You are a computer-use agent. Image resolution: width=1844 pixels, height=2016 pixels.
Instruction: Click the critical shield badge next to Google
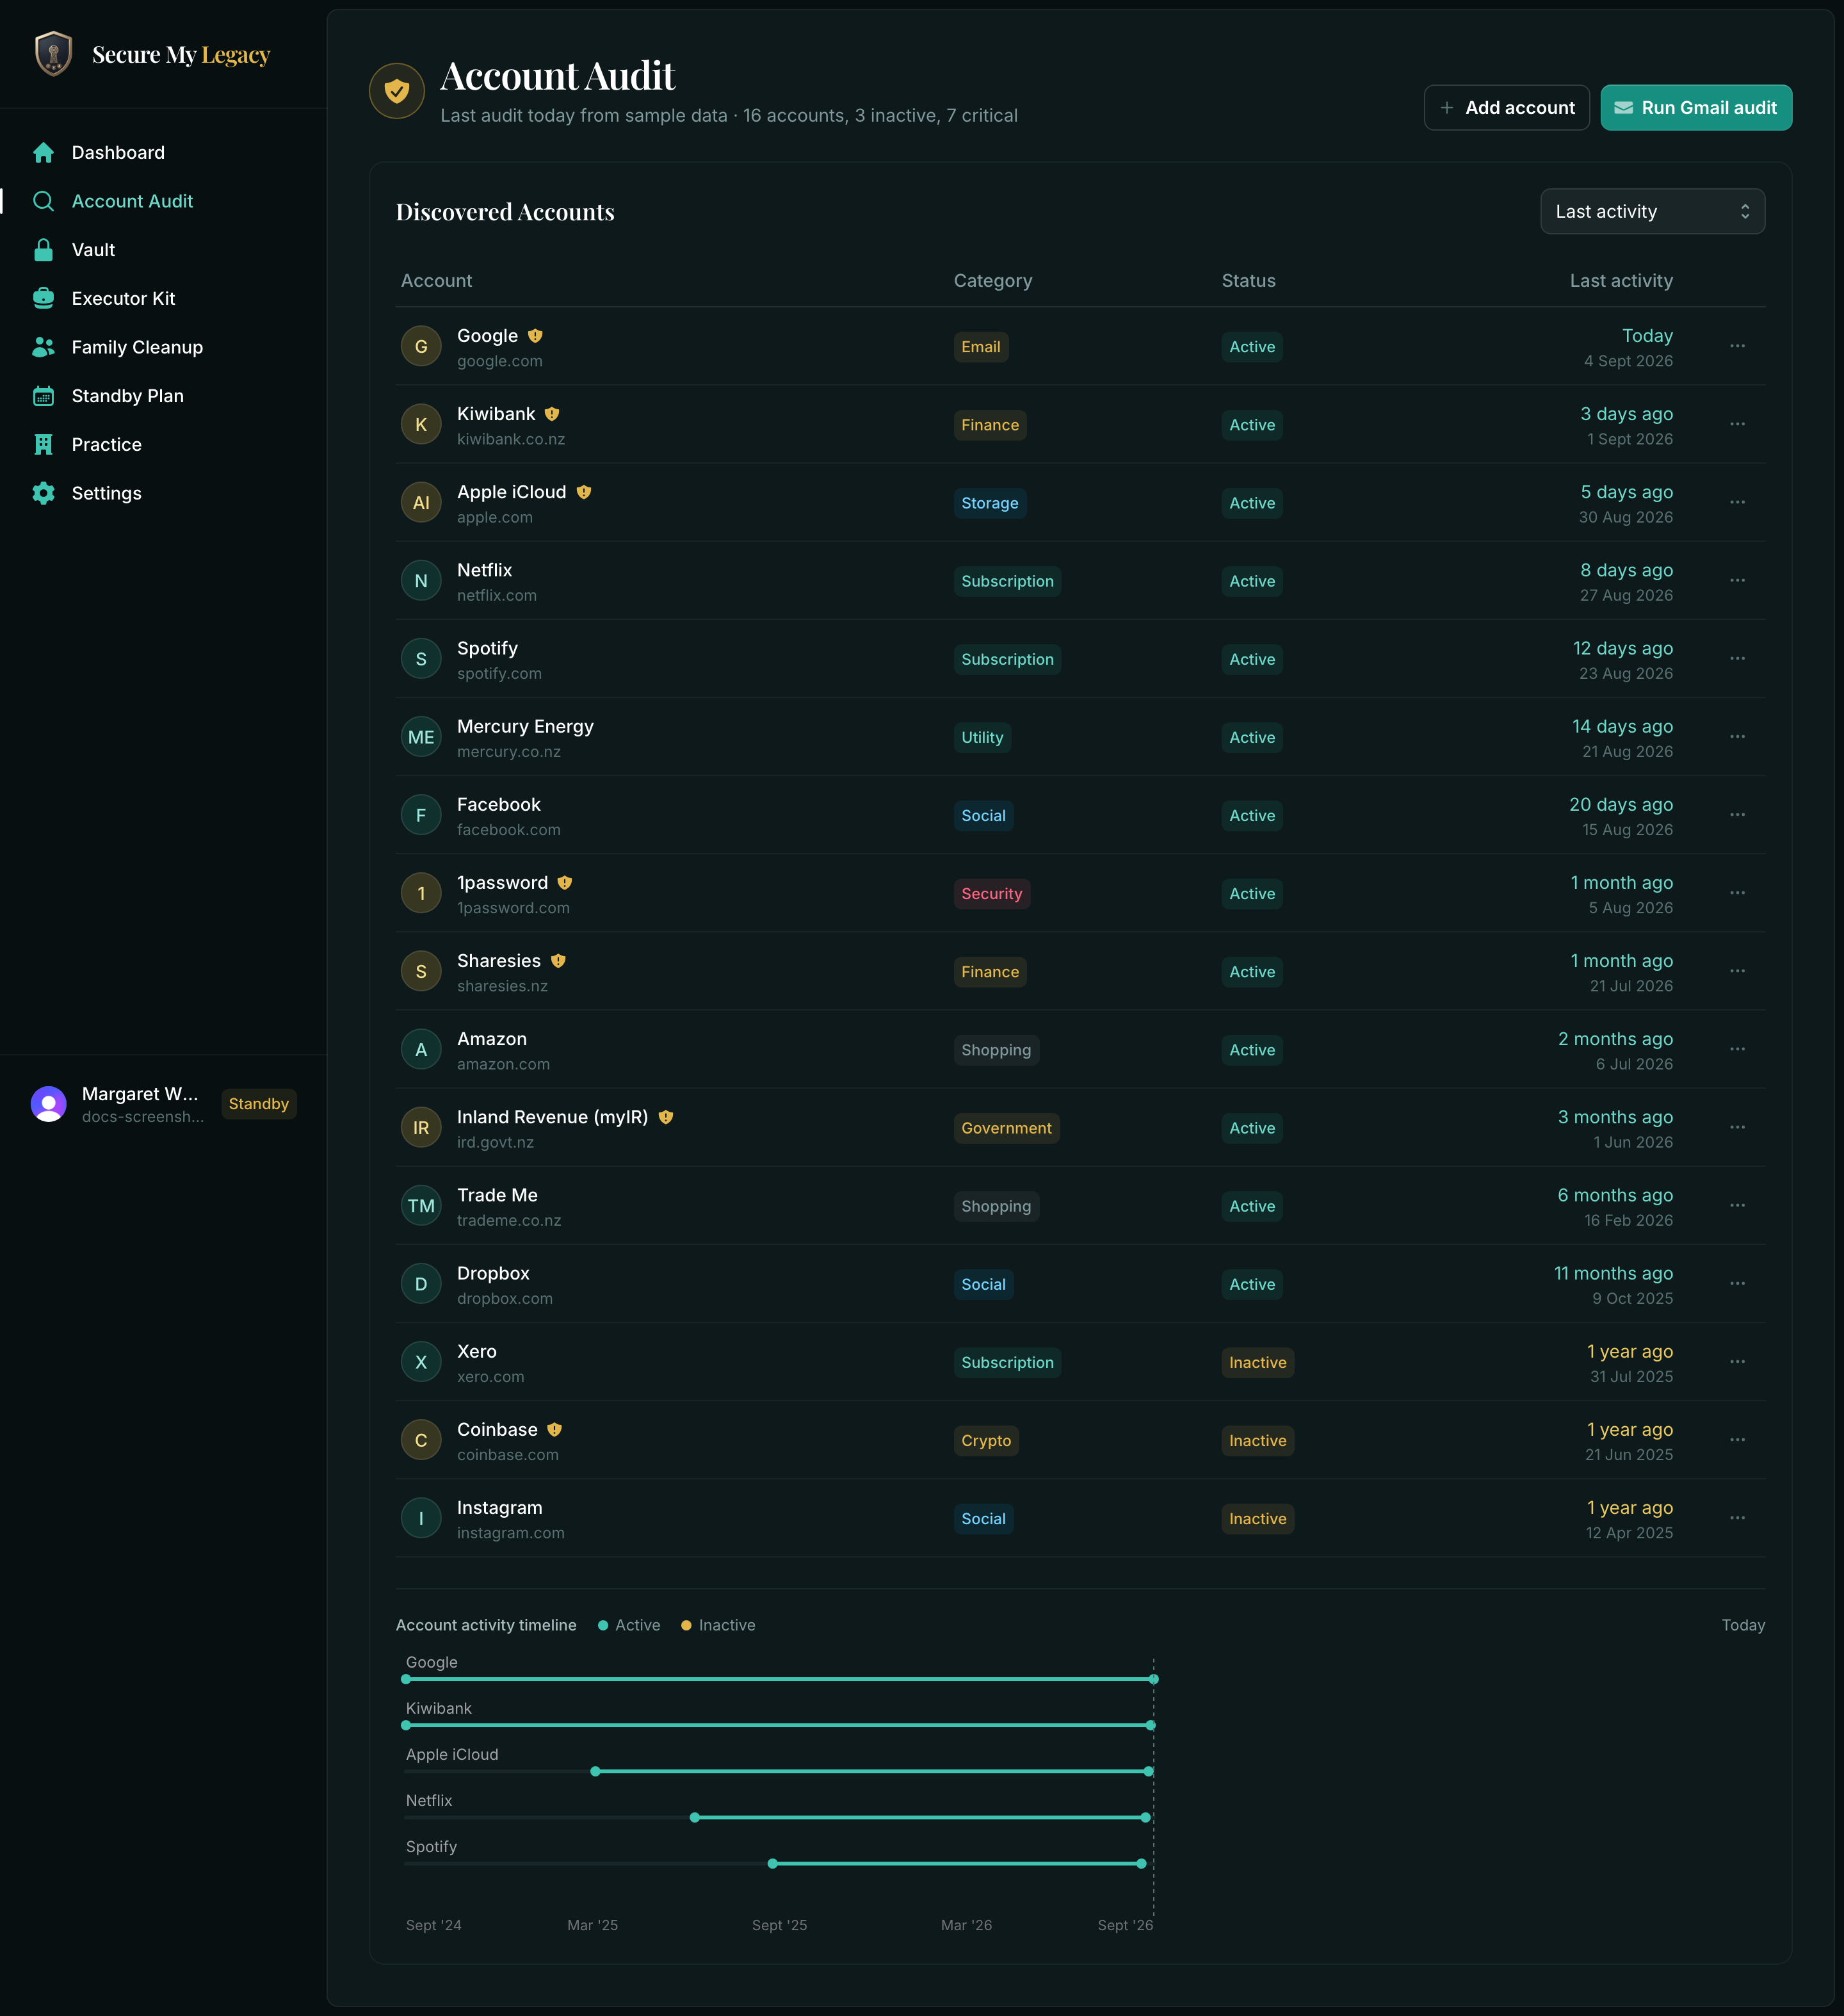pyautogui.click(x=535, y=336)
